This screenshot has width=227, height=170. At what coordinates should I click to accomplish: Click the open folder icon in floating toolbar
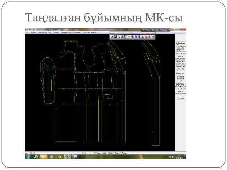[112, 37]
